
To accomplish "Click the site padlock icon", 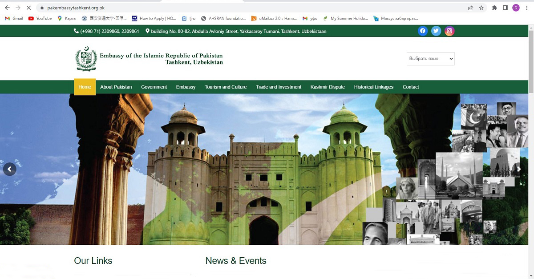I will pos(41,8).
